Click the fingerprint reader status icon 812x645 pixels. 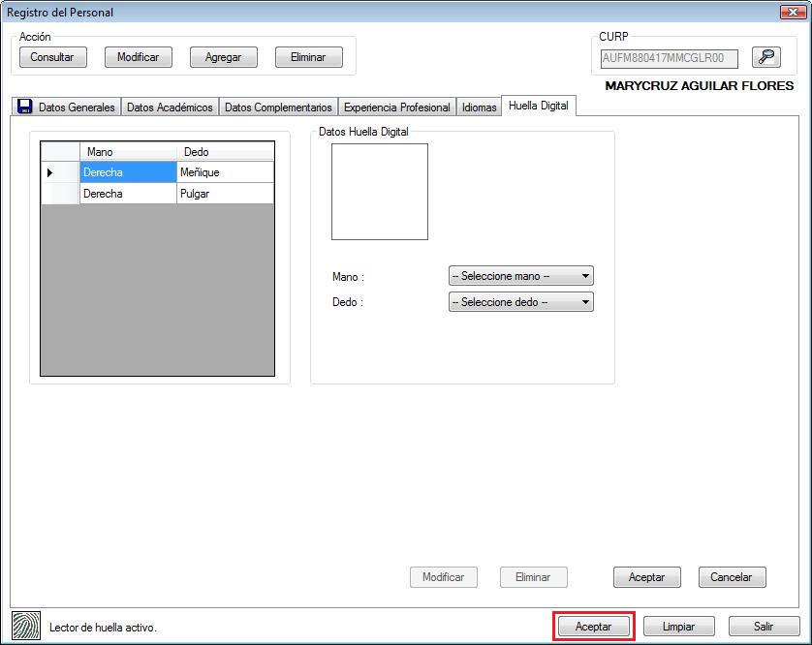tap(26, 626)
